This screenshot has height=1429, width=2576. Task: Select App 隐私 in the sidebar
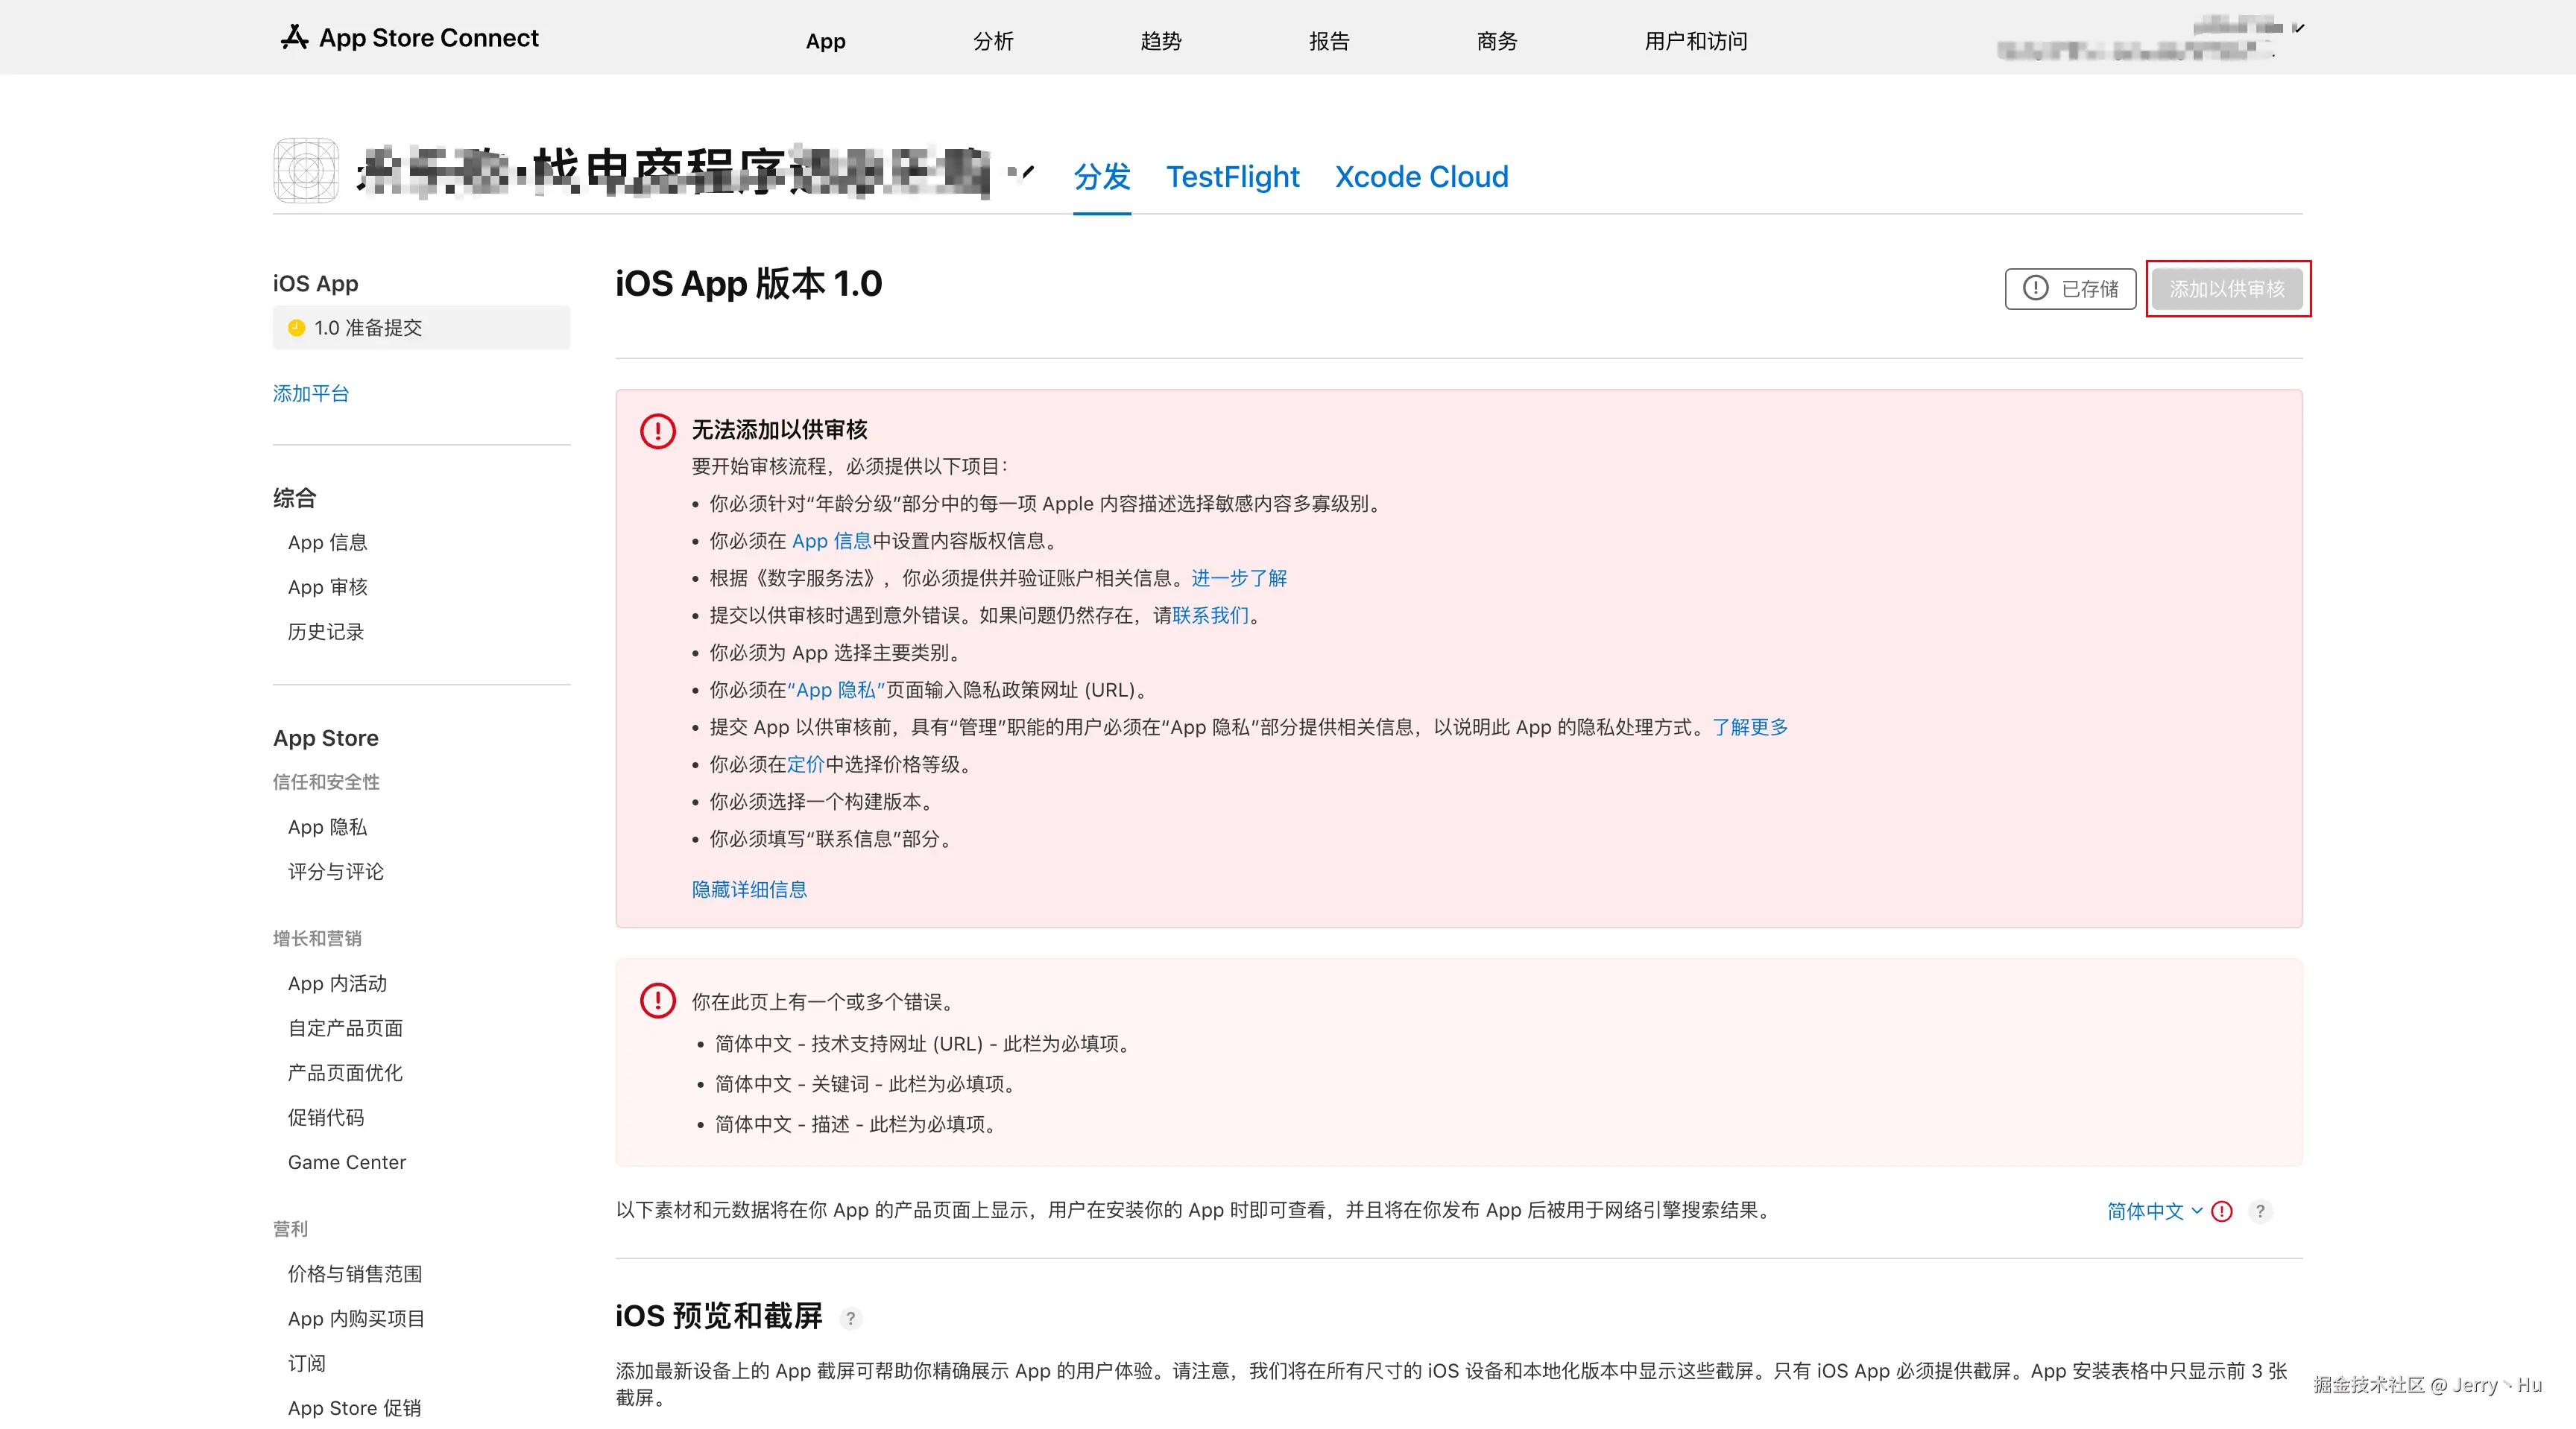click(x=327, y=826)
